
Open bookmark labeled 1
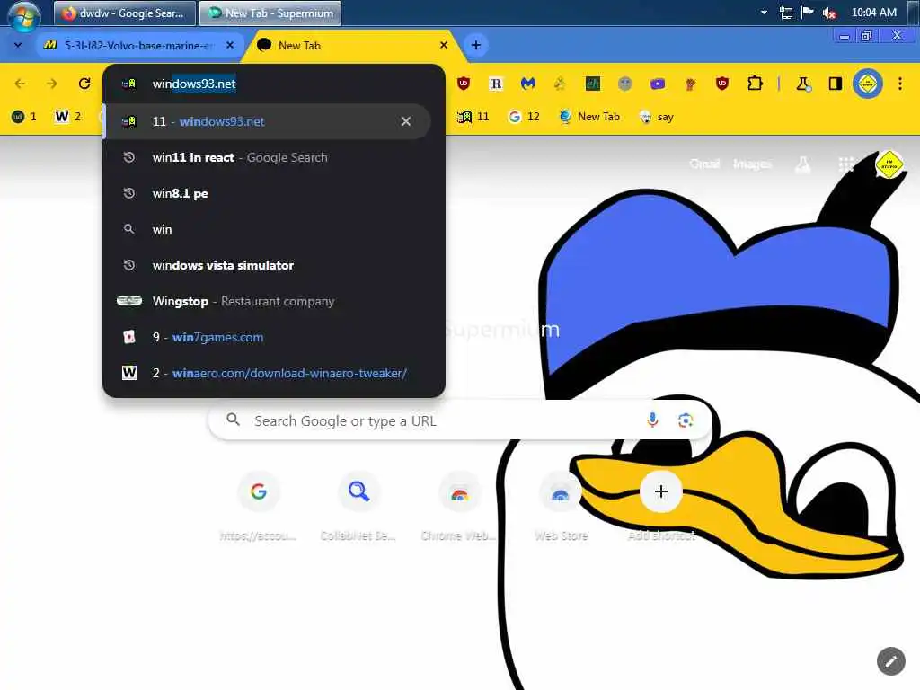pyautogui.click(x=24, y=117)
